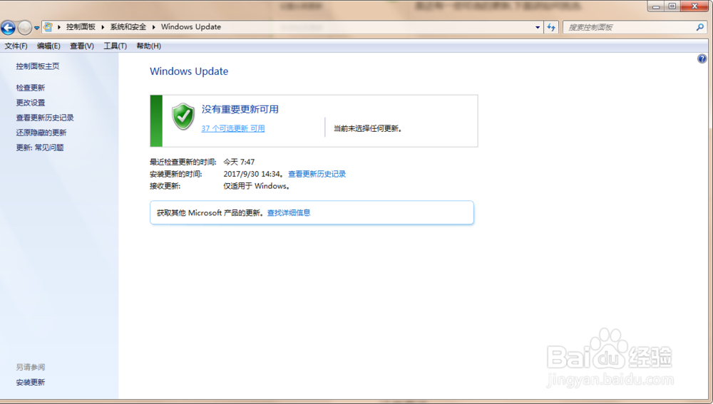
Task: Click the 控制面板 breadcrumb
Action: tap(81, 27)
